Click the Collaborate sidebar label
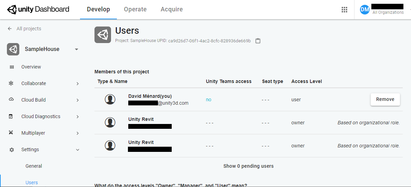This screenshot has width=411, height=187. 33,83
